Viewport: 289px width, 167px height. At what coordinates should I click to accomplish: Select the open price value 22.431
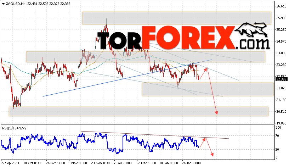(x=33, y=4)
